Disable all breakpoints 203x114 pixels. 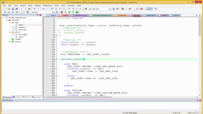[137, 9]
